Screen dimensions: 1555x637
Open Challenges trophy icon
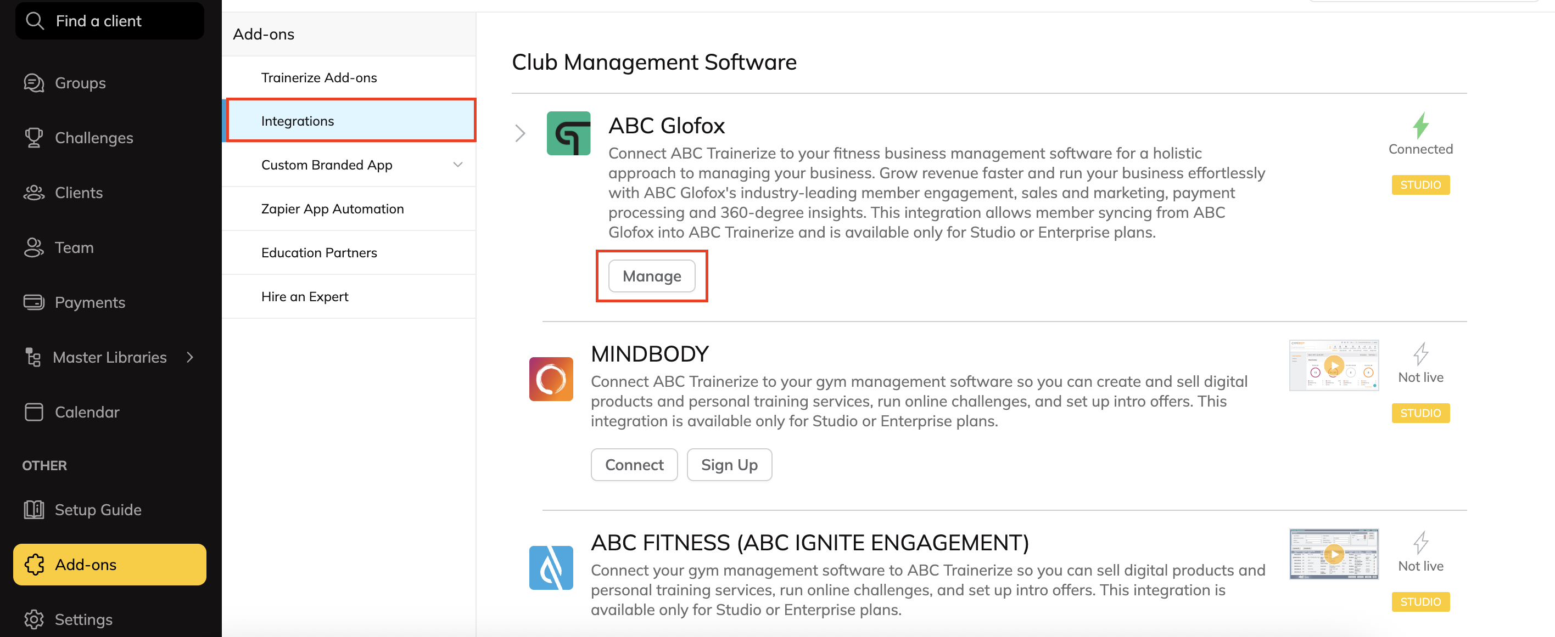point(34,138)
